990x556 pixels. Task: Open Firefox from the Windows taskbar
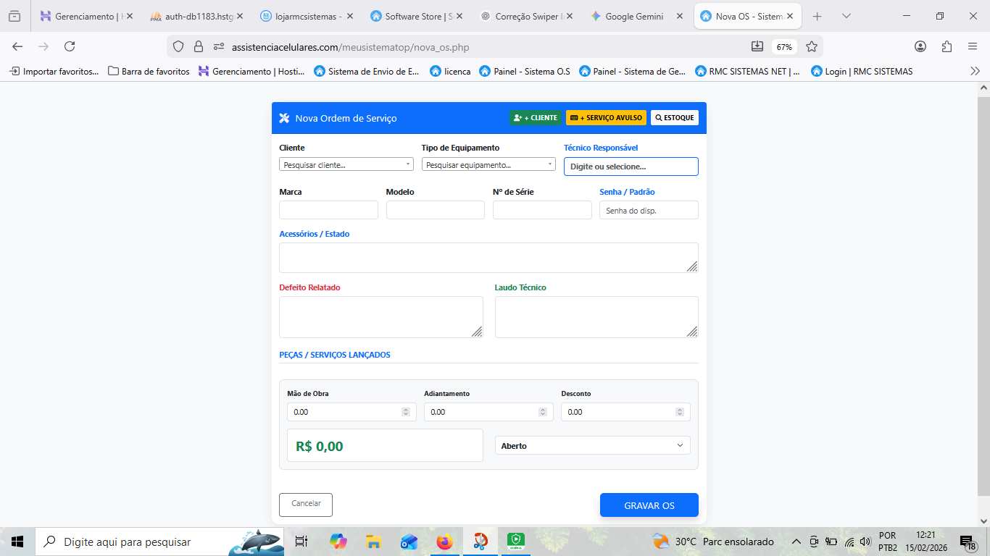click(x=444, y=542)
